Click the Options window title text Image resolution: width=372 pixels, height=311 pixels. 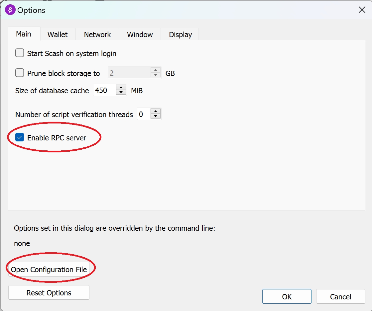(31, 10)
